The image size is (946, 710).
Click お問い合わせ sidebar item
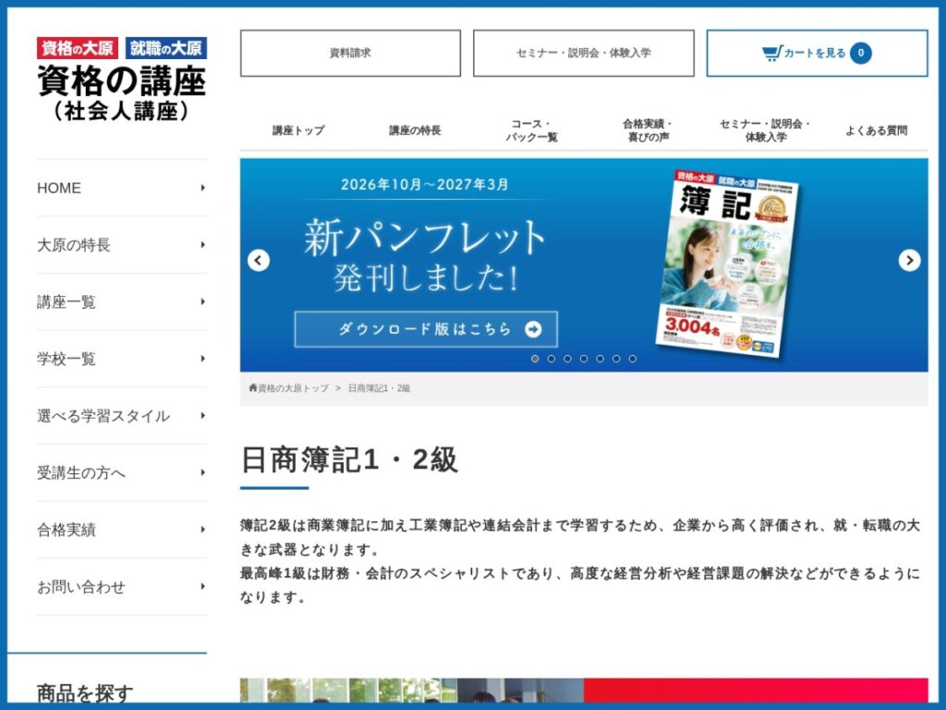pos(122,586)
